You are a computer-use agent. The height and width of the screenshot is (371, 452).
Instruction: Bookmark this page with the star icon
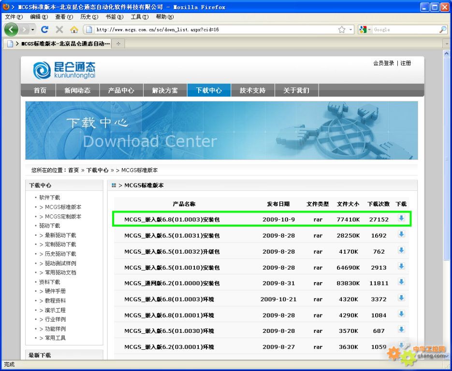coord(342,29)
